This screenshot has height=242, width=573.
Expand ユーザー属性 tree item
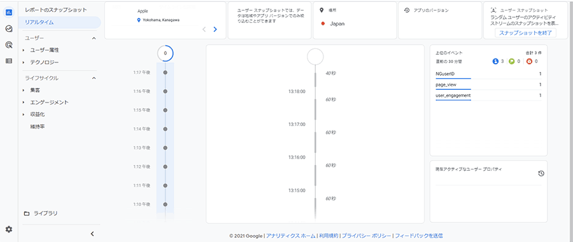[x=24, y=50]
